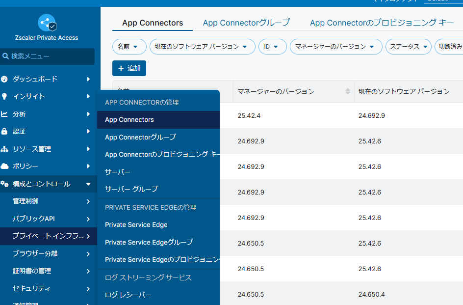The height and width of the screenshot is (305, 463).
Task: Click the 現在のソフトウェア バージョン column header
Action: click(404, 91)
